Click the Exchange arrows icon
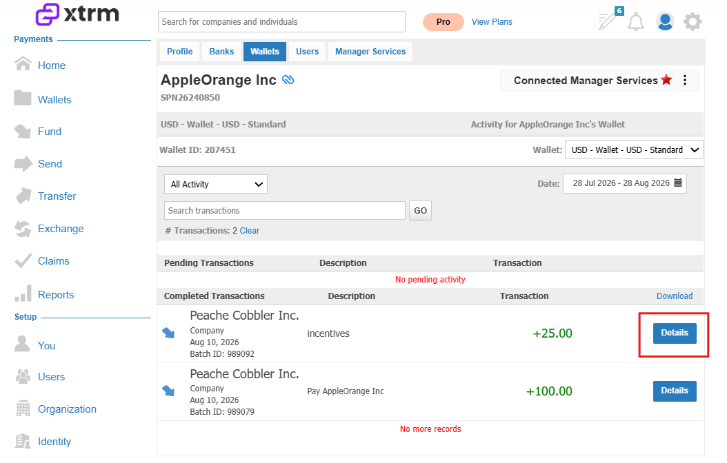This screenshot has width=727, height=463. [23, 228]
